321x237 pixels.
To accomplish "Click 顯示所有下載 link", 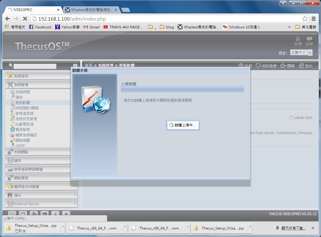I will point(293,228).
